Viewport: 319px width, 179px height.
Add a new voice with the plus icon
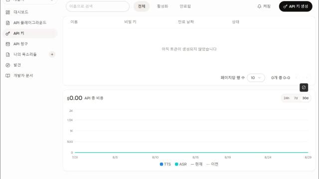52,54
